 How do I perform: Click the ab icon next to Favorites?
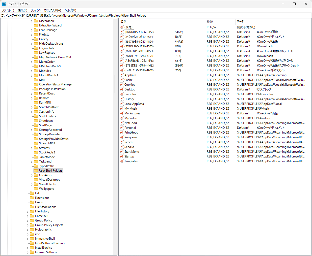point(122,94)
